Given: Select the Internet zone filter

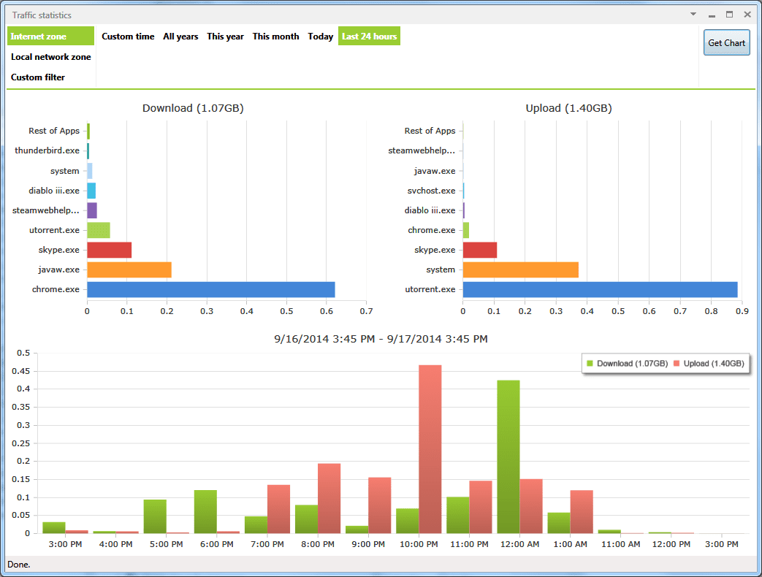Looking at the screenshot, I should [x=50, y=36].
